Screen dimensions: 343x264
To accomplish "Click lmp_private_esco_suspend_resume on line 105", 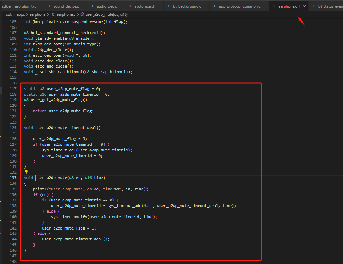I will (x=68, y=22).
